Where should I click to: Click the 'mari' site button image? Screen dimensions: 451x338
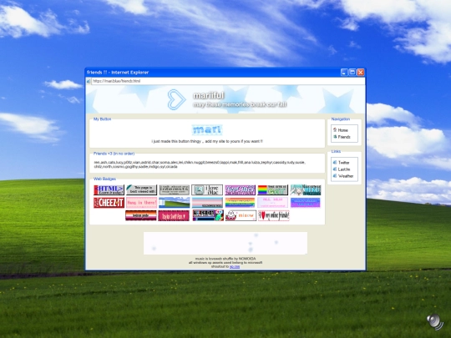[x=207, y=130]
